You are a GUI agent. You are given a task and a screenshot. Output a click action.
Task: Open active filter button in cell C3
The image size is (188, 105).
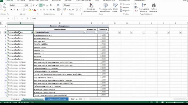[x=32, y=32]
